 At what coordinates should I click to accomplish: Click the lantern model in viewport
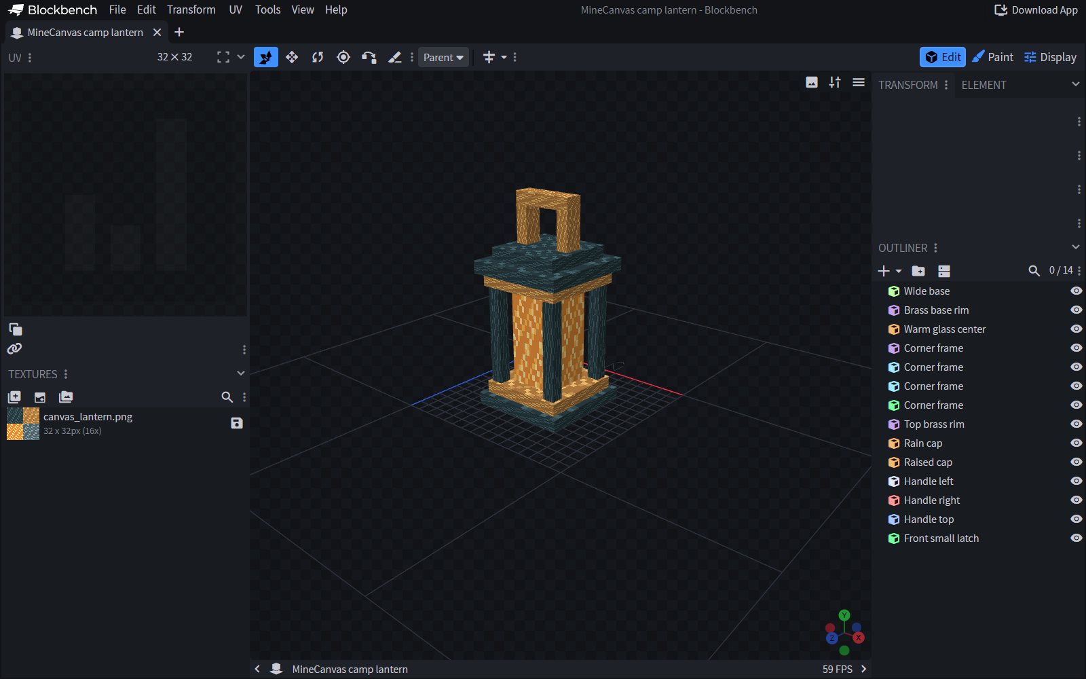pyautogui.click(x=548, y=309)
